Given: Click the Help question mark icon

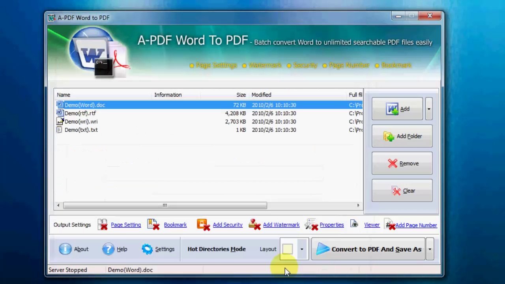Looking at the screenshot, I should point(108,249).
